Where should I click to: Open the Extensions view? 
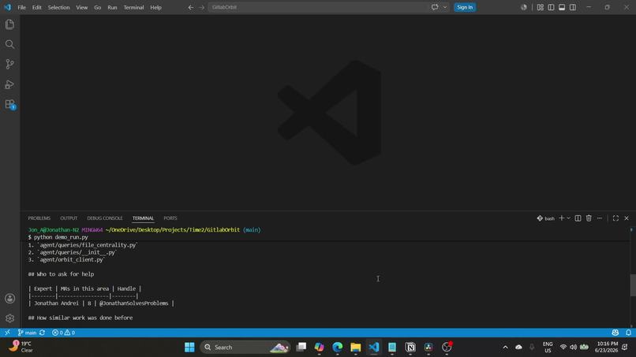pyautogui.click(x=9, y=104)
